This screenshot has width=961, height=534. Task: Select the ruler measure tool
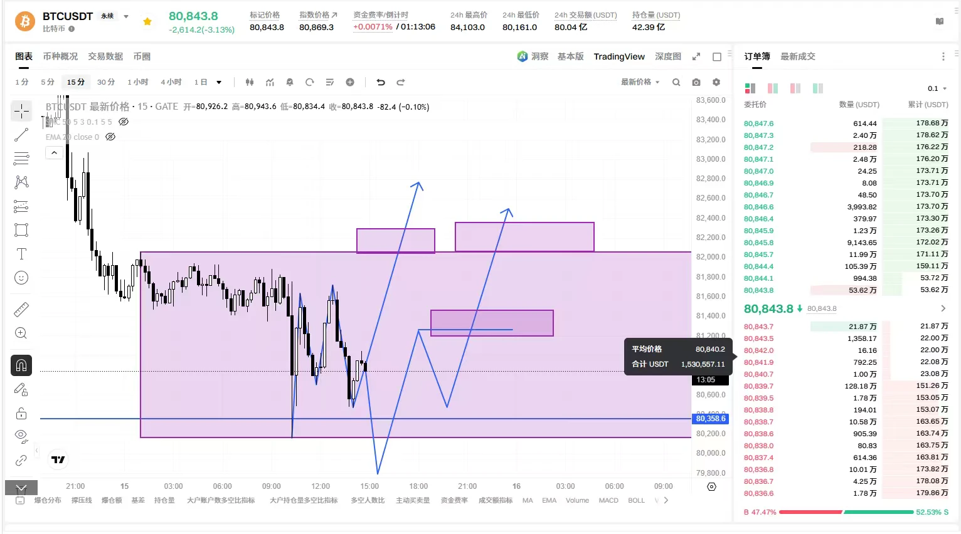(x=21, y=309)
